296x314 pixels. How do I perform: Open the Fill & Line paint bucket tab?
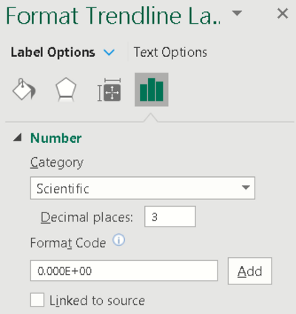point(24,90)
